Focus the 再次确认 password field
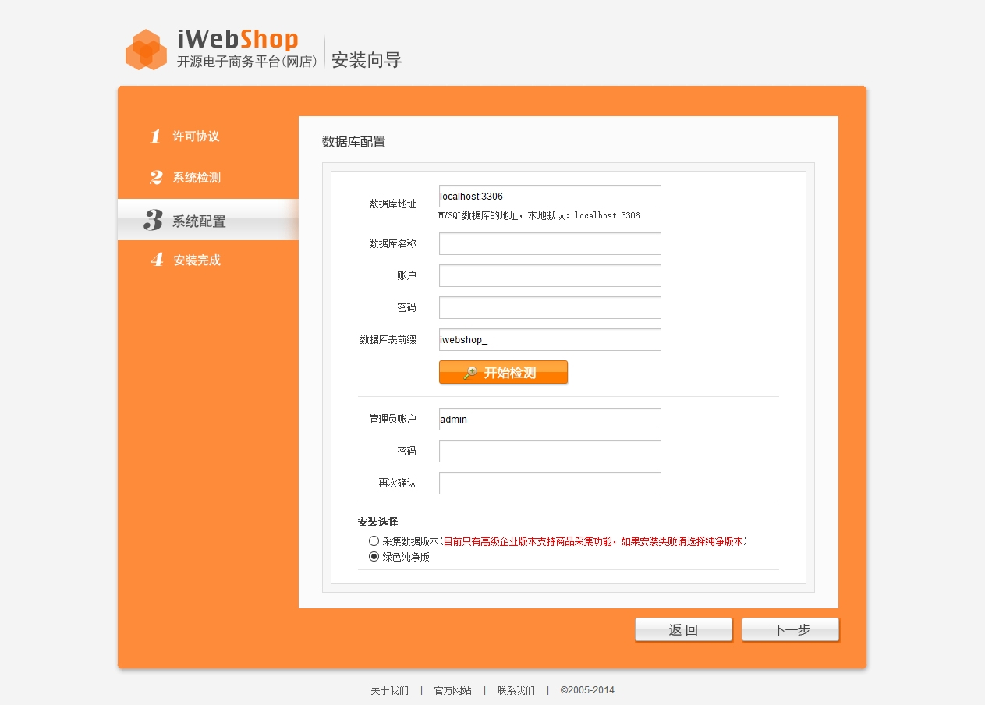This screenshot has height=705, width=985. (550, 483)
